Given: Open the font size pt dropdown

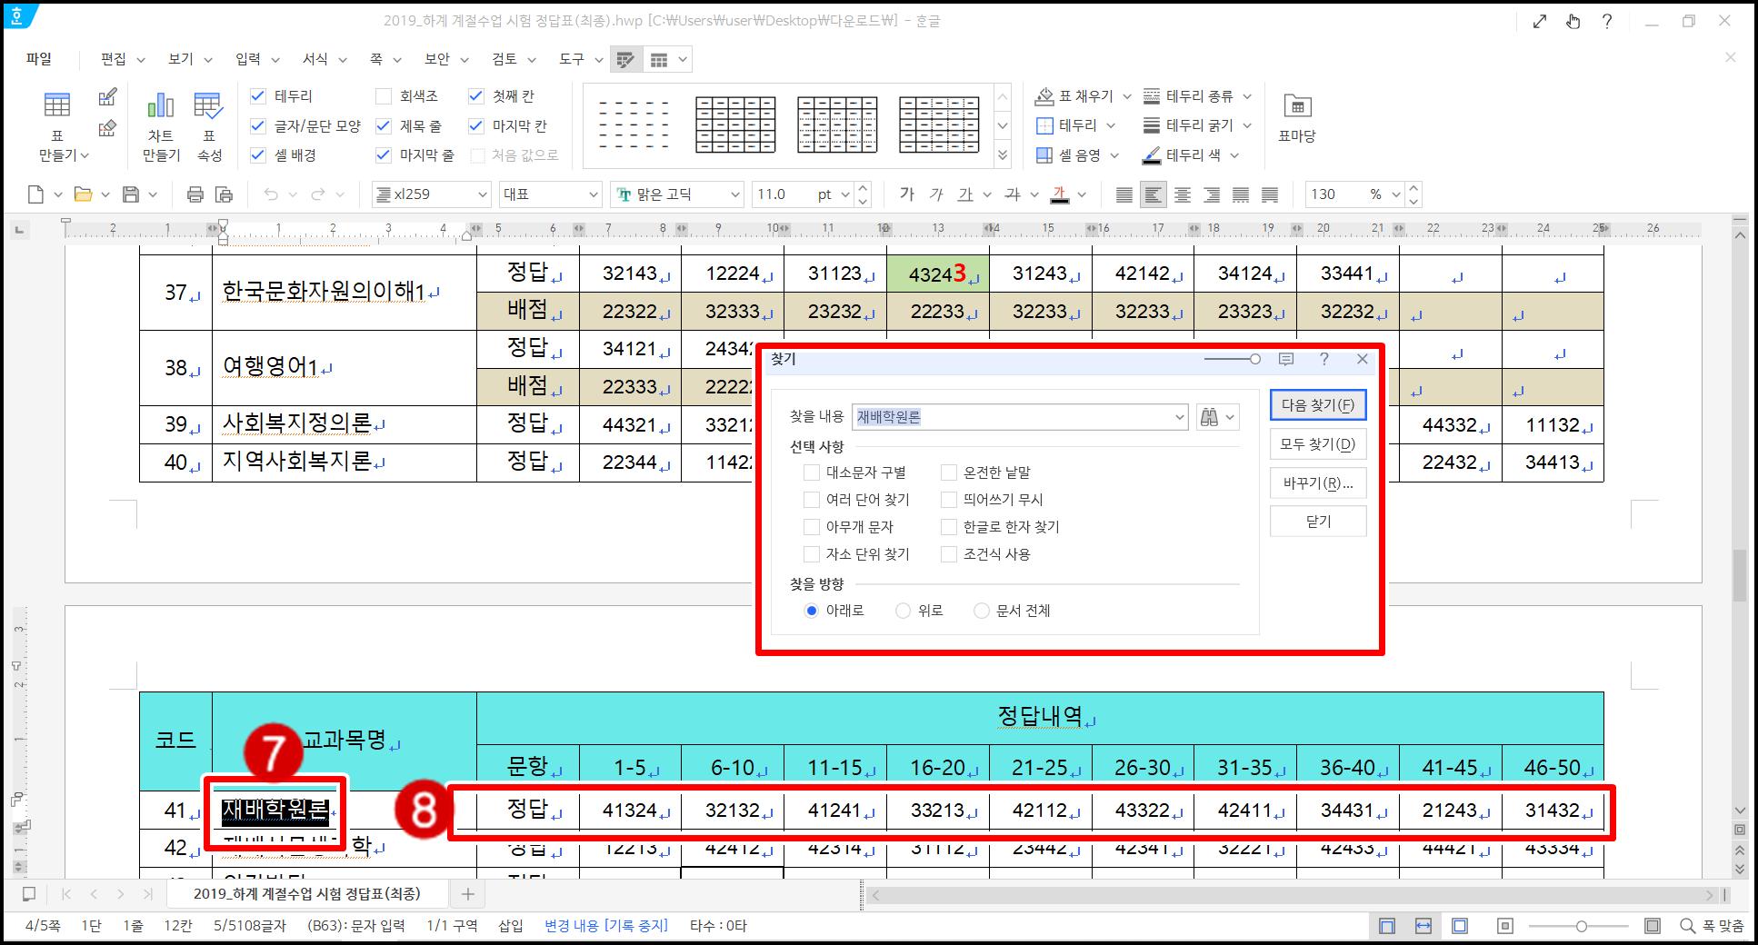Looking at the screenshot, I should (845, 194).
